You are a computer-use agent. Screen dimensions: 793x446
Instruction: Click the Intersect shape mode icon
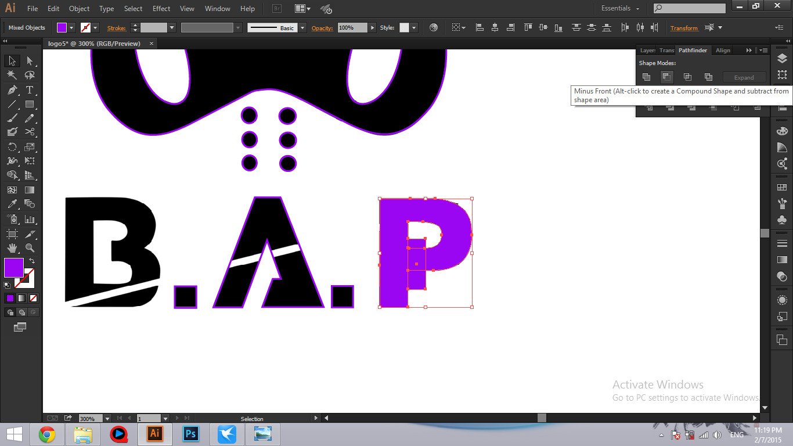click(x=687, y=77)
